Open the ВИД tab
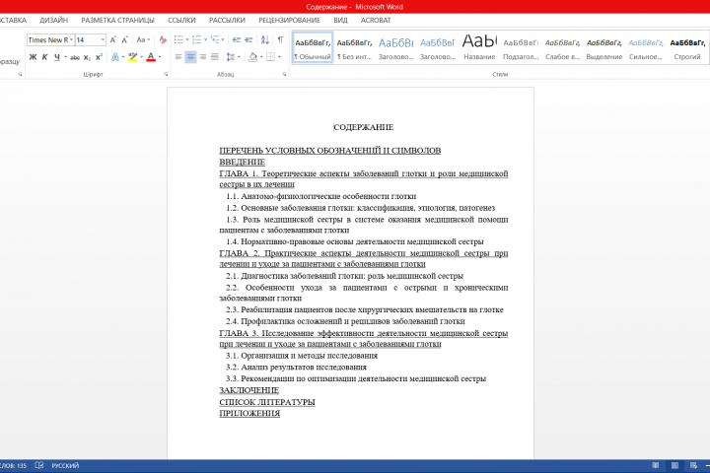The width and height of the screenshot is (710, 473). [340, 21]
